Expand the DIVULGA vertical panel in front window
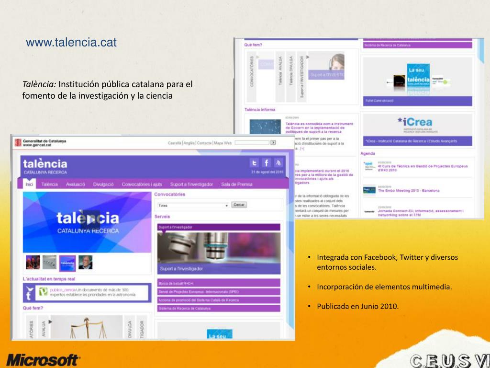This screenshot has width=490, height=368. pyautogui.click(x=130, y=327)
